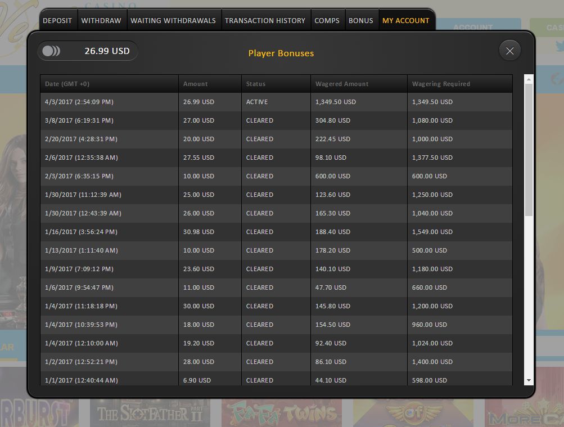The image size is (564, 427).
Task: Click the Amount column header
Action: coord(210,84)
